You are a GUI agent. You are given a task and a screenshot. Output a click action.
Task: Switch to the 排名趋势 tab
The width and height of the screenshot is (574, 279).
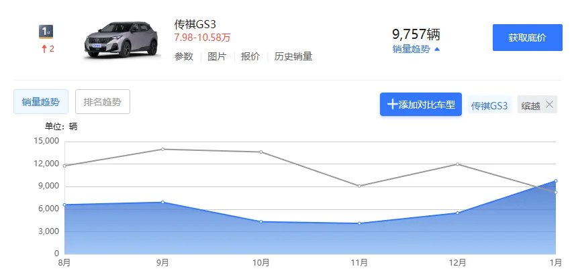pyautogui.click(x=103, y=102)
